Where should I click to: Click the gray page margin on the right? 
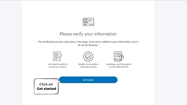[x=171, y=52]
